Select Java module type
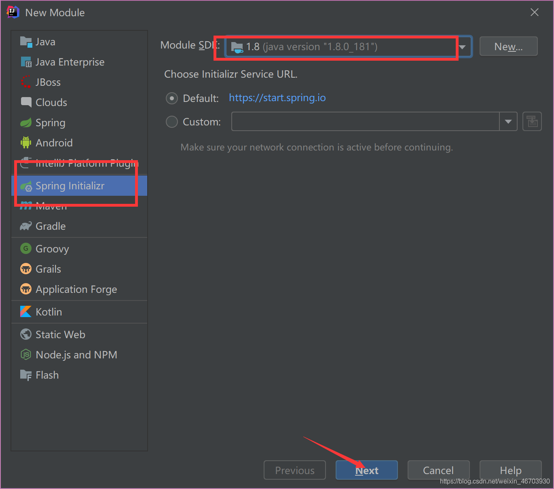The image size is (554, 489). click(x=79, y=42)
